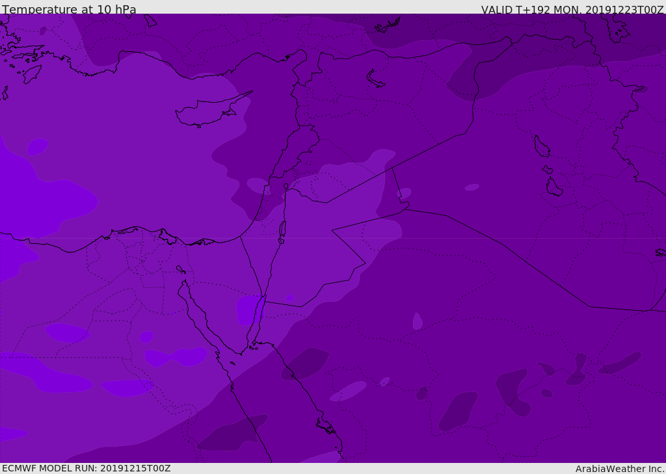Click the 'ECMWF MODEL RUN: 20191215T00Z' text
This screenshot has width=666, height=474.
pyautogui.click(x=87, y=468)
